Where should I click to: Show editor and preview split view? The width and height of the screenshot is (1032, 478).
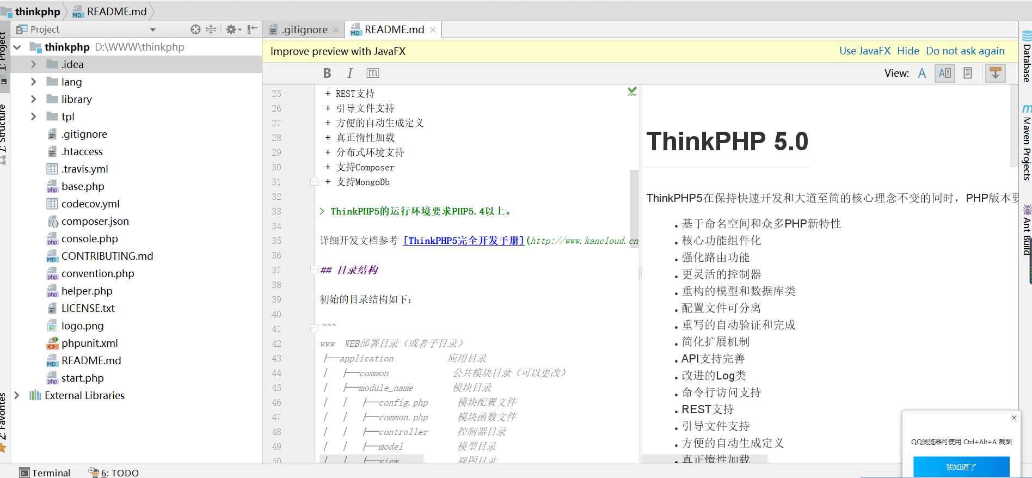pos(945,73)
